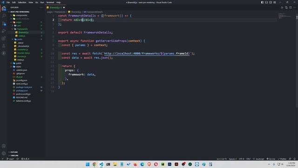Expand the OUTLINE section

[14, 152]
